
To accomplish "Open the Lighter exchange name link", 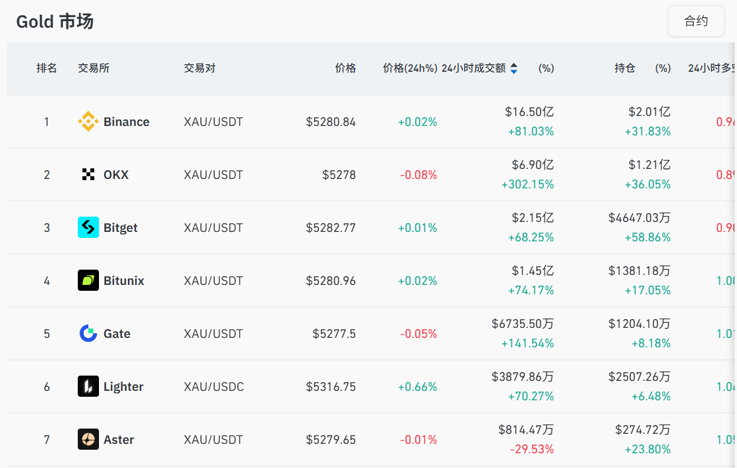I will click(123, 387).
